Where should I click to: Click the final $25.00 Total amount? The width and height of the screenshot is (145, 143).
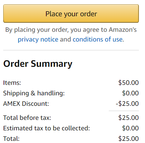(x=128, y=139)
